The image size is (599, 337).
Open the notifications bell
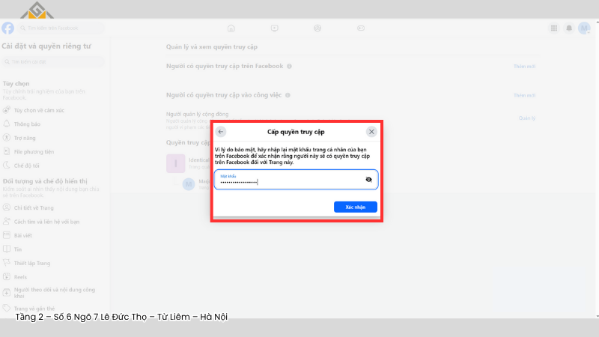[x=569, y=28]
